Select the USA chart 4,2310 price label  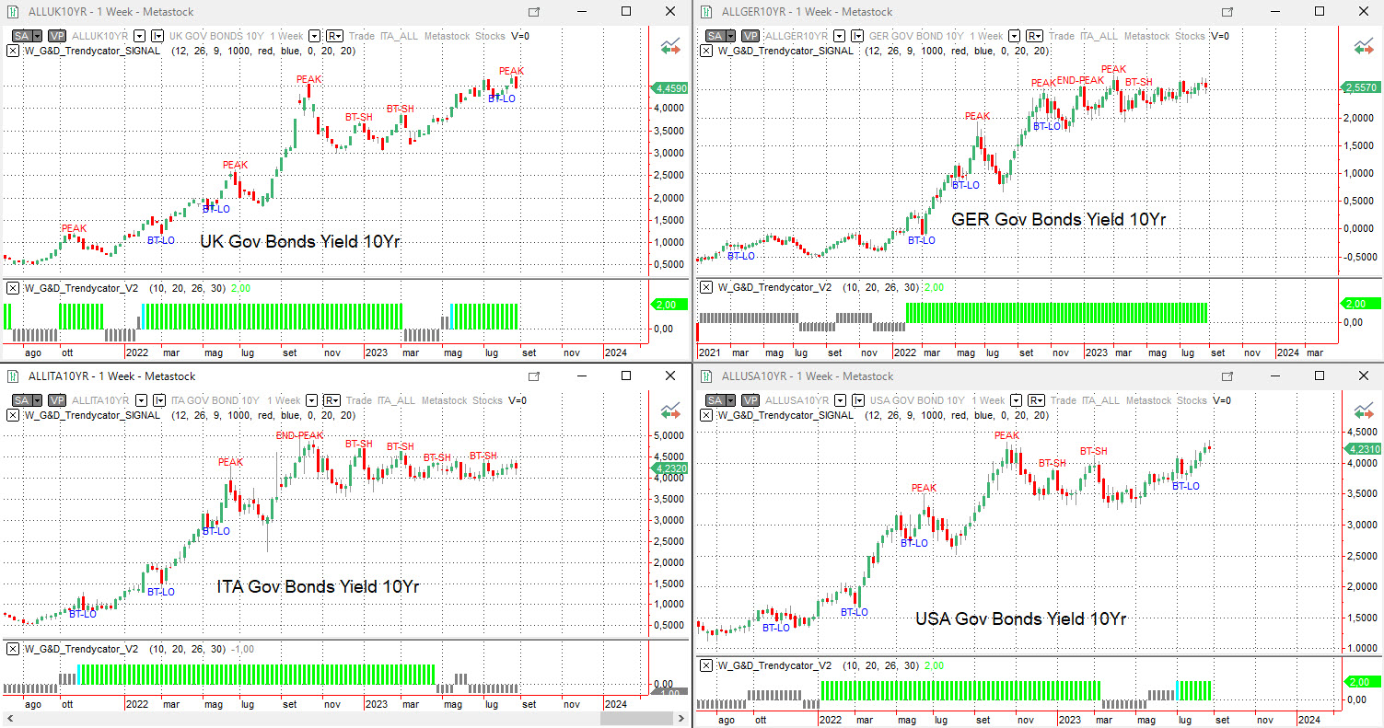tap(1363, 448)
